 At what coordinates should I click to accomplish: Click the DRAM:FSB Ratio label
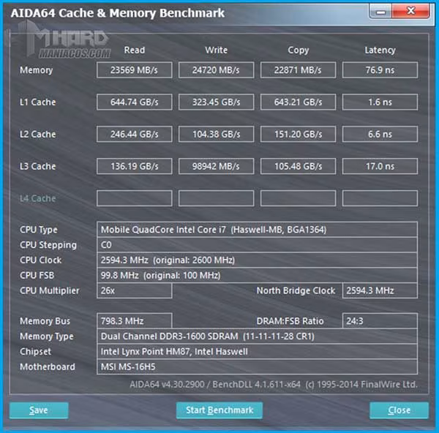click(290, 321)
